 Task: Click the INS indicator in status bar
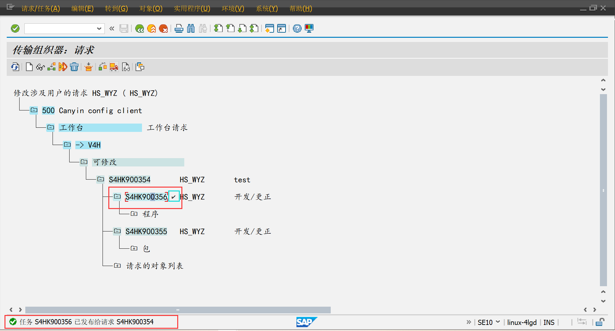[549, 322]
